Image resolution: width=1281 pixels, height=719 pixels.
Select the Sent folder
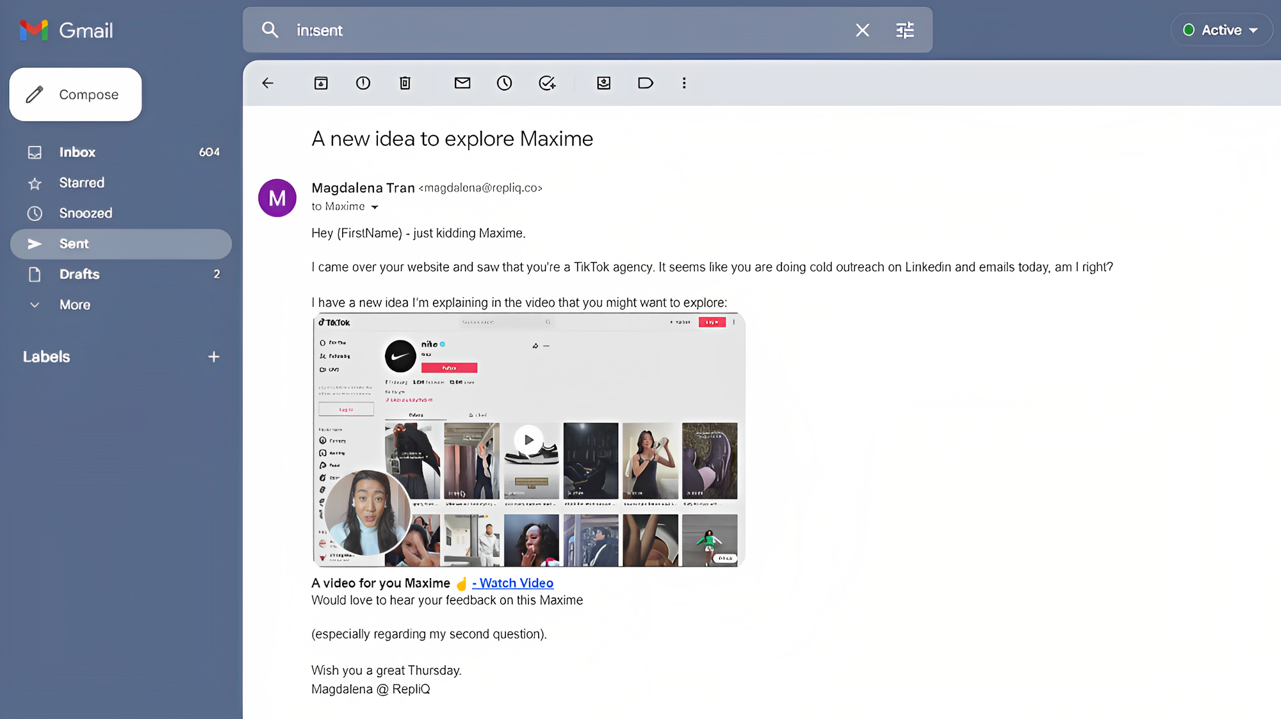121,244
